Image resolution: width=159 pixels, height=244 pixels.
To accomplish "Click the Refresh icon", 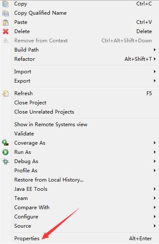I will coord(5,93).
